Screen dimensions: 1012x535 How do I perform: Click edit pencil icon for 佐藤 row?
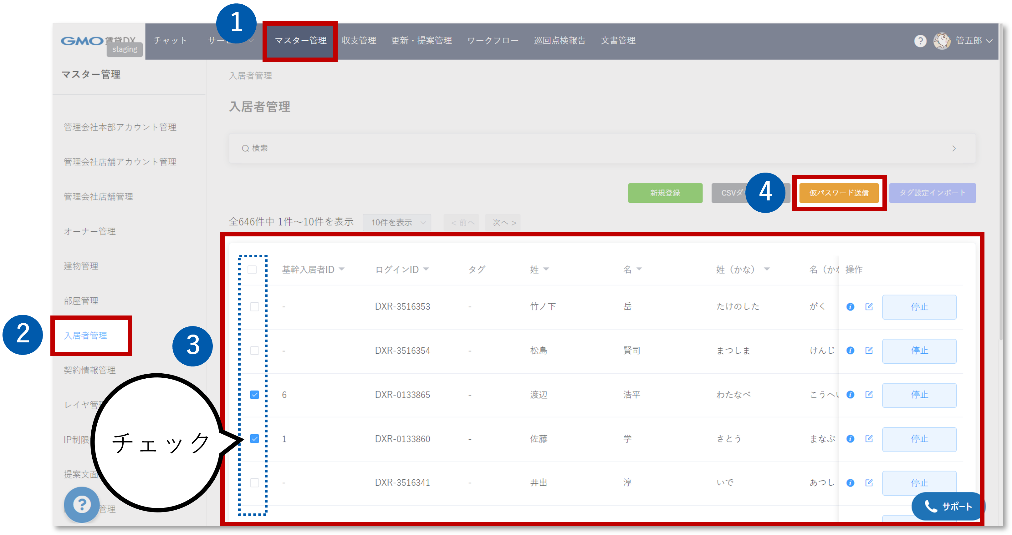tap(869, 438)
